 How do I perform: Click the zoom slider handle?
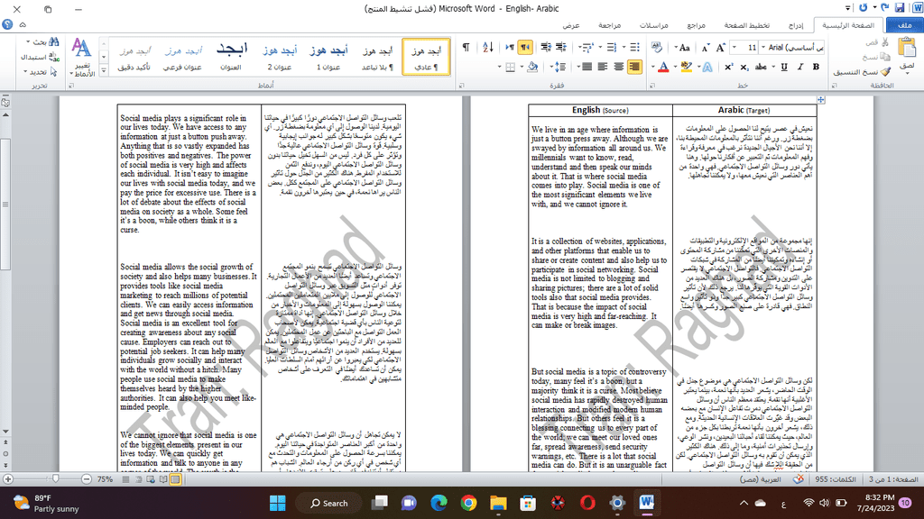56,479
